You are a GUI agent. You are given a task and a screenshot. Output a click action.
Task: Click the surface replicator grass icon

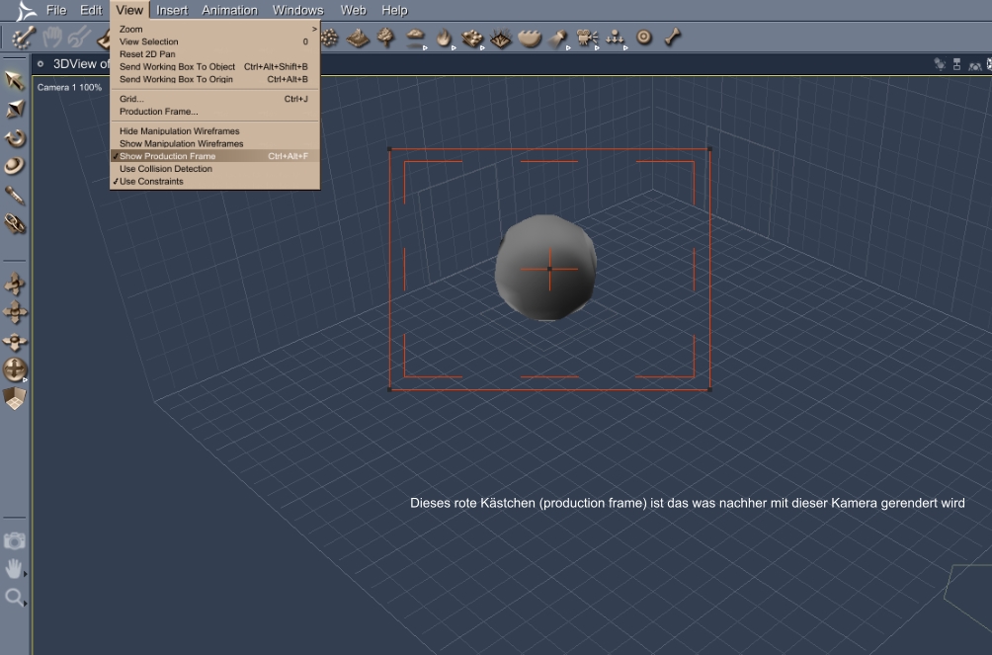click(x=500, y=39)
